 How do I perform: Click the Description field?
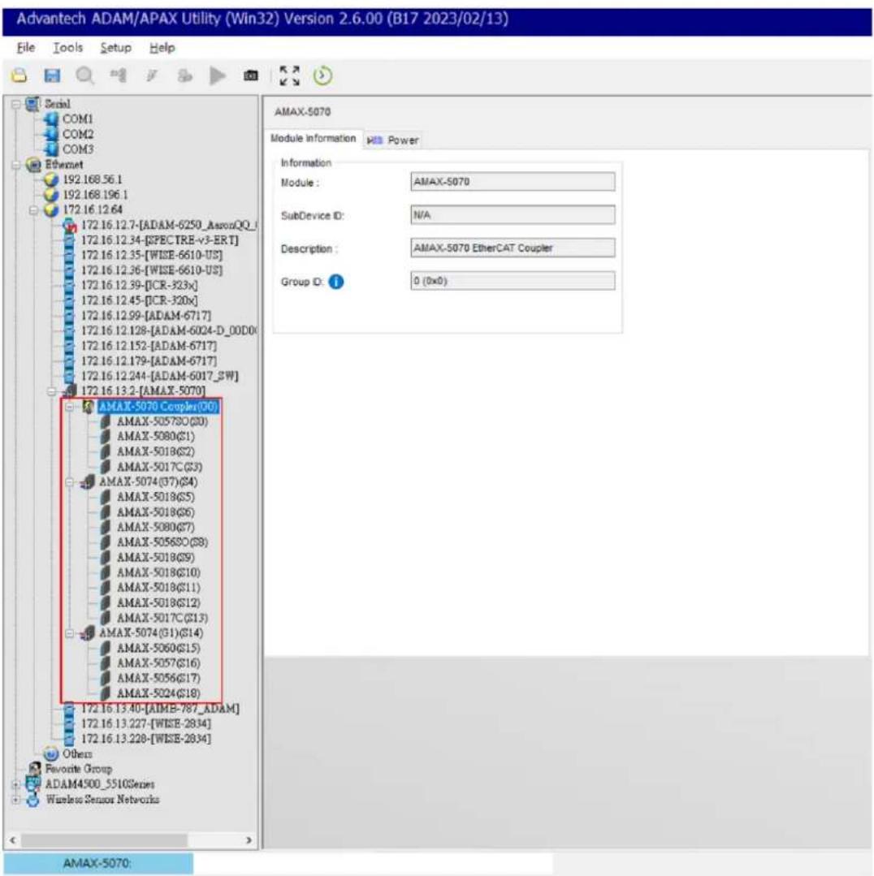(x=513, y=248)
